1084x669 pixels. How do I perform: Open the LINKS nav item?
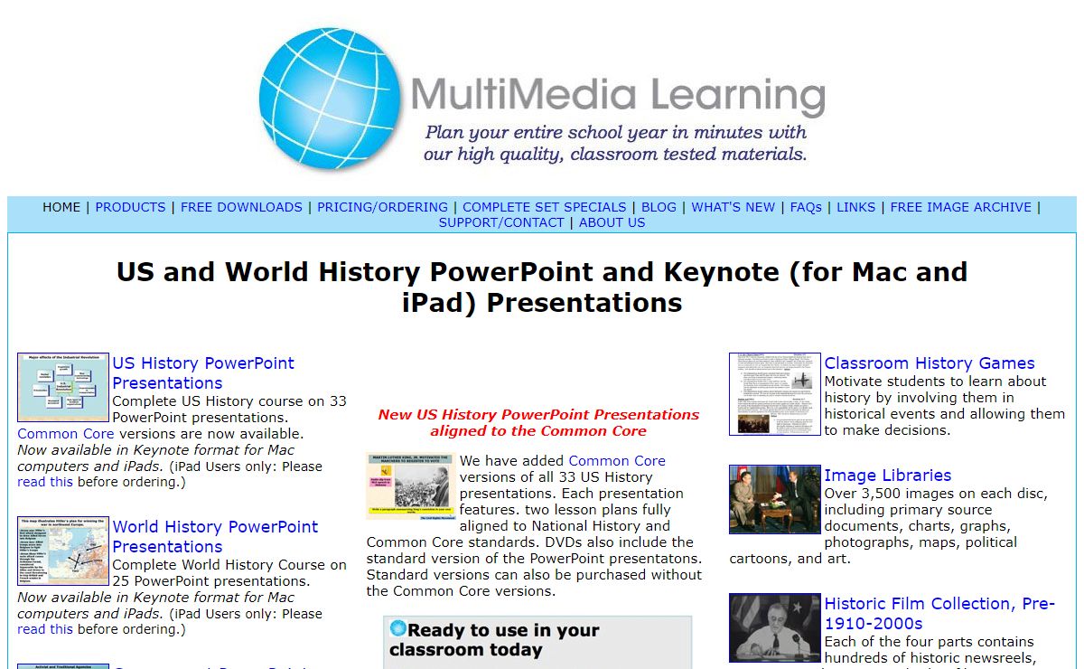pyautogui.click(x=855, y=207)
